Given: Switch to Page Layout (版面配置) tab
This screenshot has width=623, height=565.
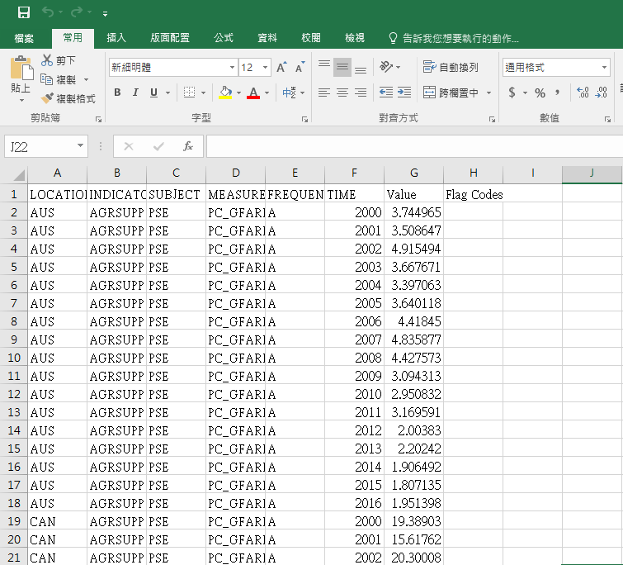Looking at the screenshot, I should pos(170,38).
